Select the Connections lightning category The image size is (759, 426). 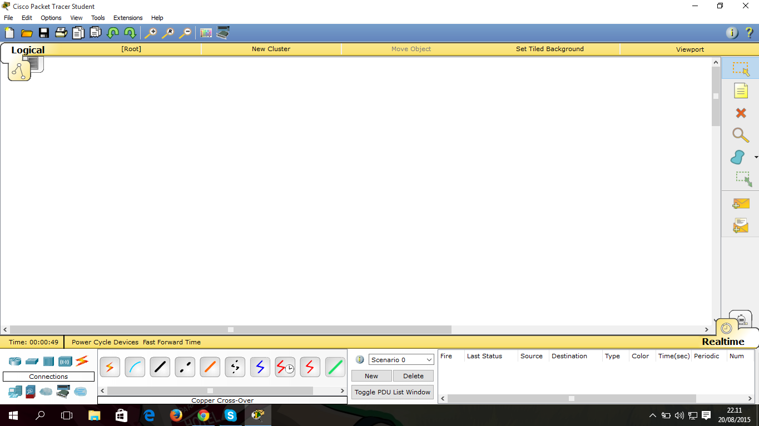[x=82, y=361]
